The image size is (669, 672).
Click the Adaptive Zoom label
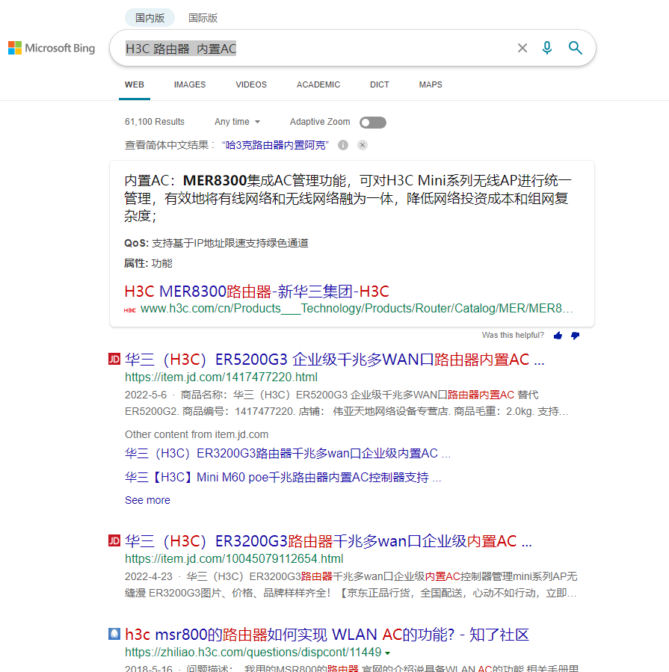click(320, 122)
